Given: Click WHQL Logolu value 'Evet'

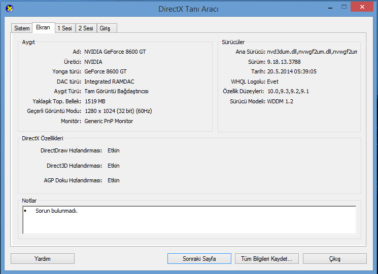Looking at the screenshot, I should tap(272, 82).
